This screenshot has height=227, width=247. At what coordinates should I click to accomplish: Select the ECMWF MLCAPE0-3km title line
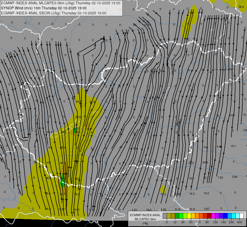pos(61,3)
